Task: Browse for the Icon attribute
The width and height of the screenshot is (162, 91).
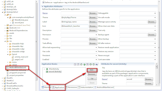Action: pyautogui.click(x=93, y=26)
